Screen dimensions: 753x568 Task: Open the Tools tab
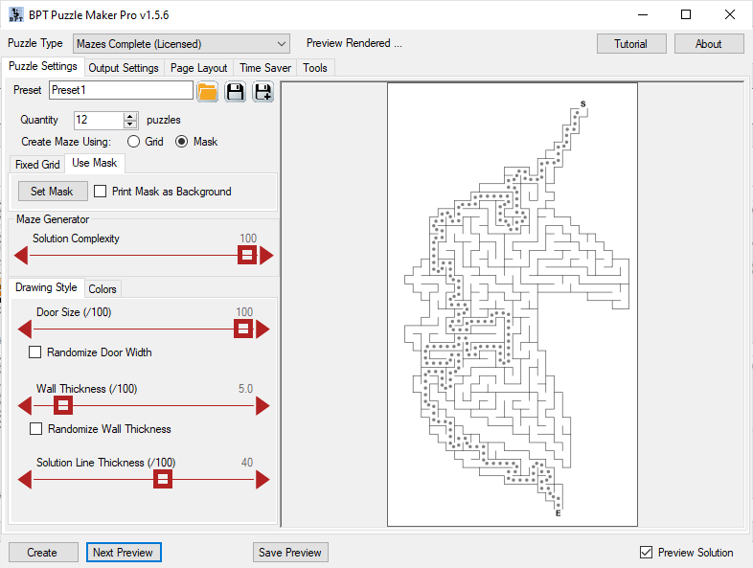[315, 68]
